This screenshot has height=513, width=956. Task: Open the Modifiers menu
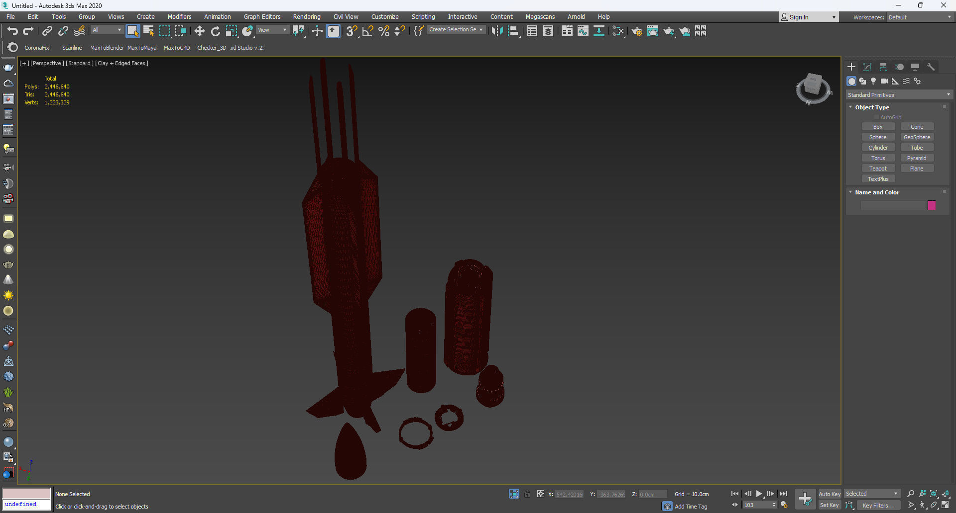179,17
